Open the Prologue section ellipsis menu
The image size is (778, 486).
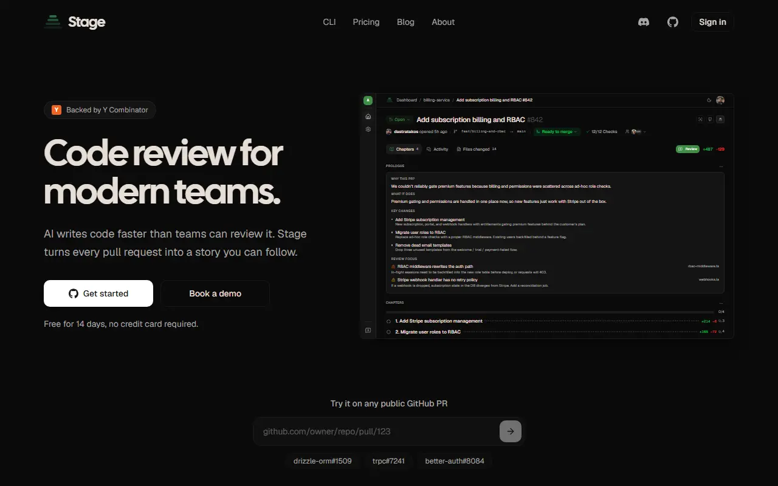(x=721, y=166)
